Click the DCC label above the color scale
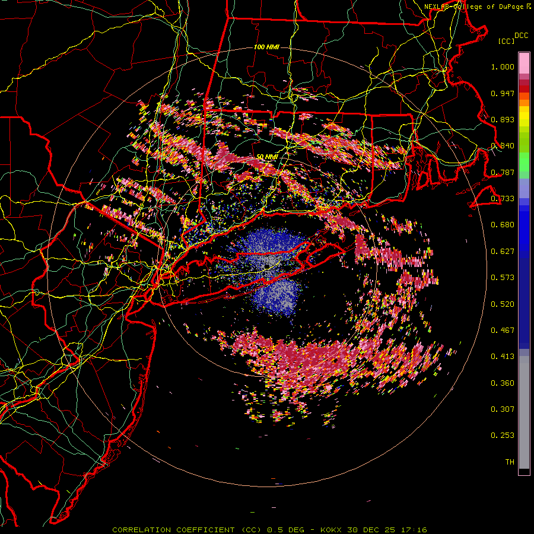534x534 pixels. 521,36
